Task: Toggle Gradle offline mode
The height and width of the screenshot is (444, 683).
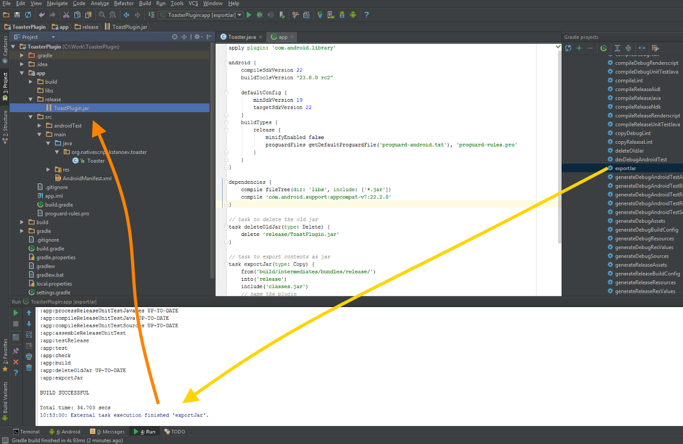Action: pos(642,48)
